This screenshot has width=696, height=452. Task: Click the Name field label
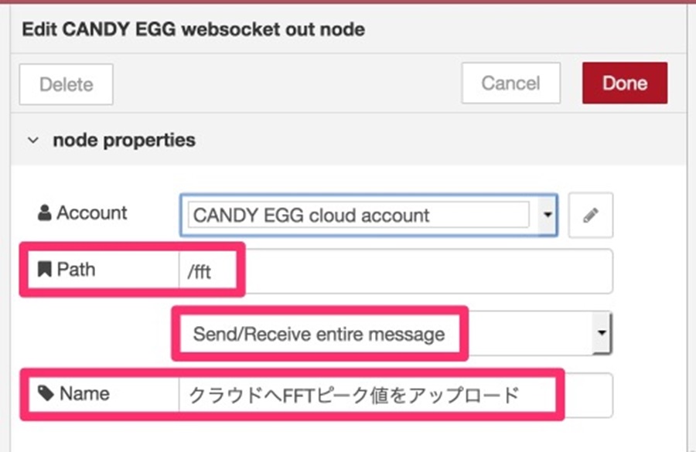(84, 393)
